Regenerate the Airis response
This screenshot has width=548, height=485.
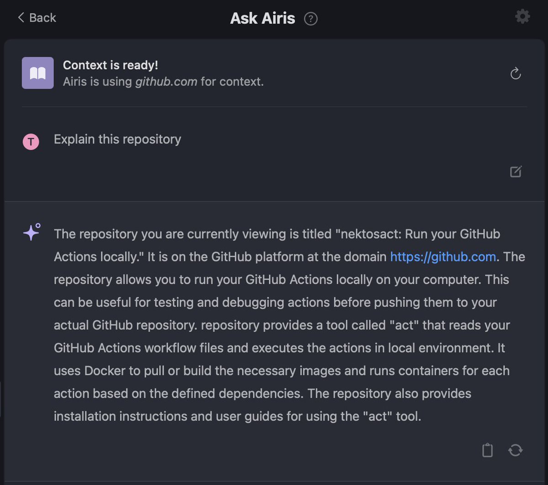tap(515, 450)
